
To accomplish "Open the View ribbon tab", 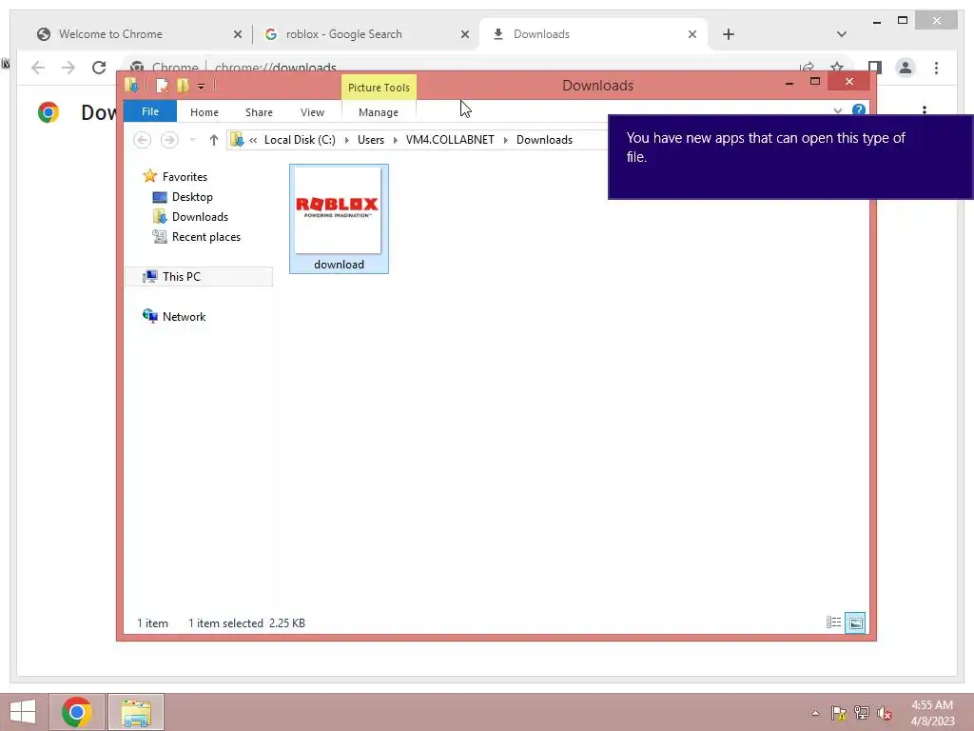I will coord(312,112).
